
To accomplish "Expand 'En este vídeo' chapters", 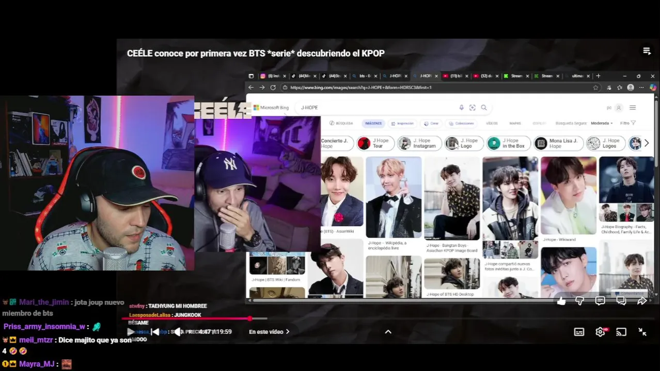I will click(x=269, y=332).
